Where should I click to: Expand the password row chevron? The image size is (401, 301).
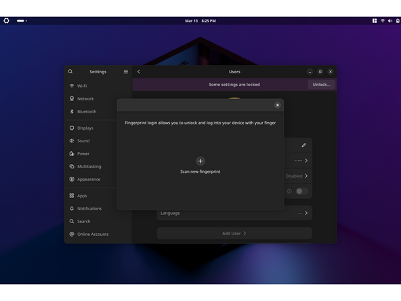(306, 161)
